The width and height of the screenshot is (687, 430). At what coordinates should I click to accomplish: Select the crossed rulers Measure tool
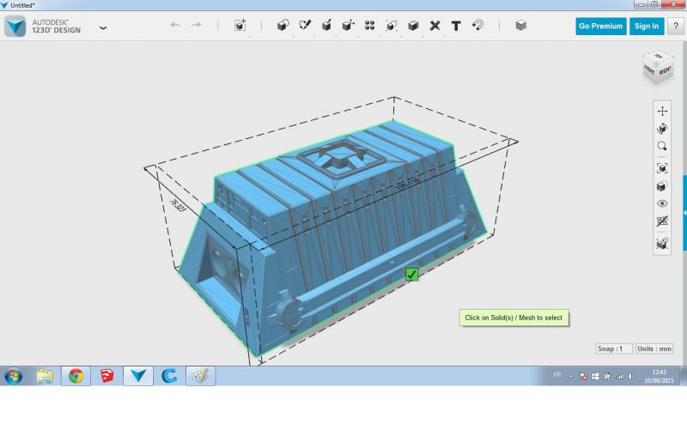pyautogui.click(x=435, y=26)
